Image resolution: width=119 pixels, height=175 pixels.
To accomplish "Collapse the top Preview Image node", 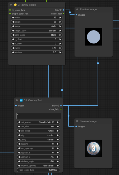I will click(77, 9).
